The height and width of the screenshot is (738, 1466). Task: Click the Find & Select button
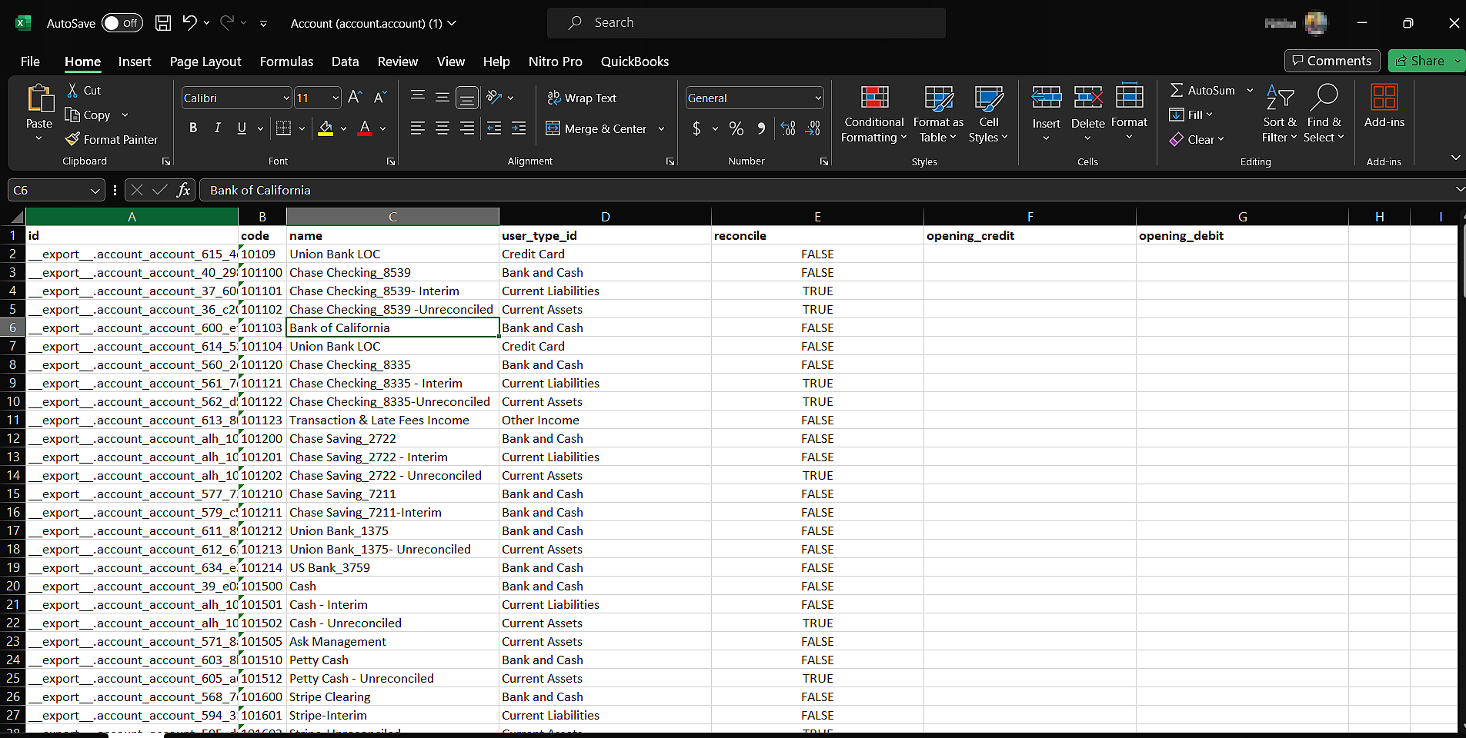tap(1324, 113)
